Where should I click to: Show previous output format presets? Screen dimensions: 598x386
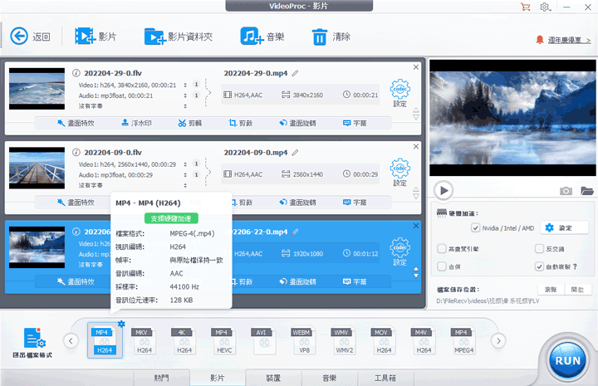click(x=71, y=340)
